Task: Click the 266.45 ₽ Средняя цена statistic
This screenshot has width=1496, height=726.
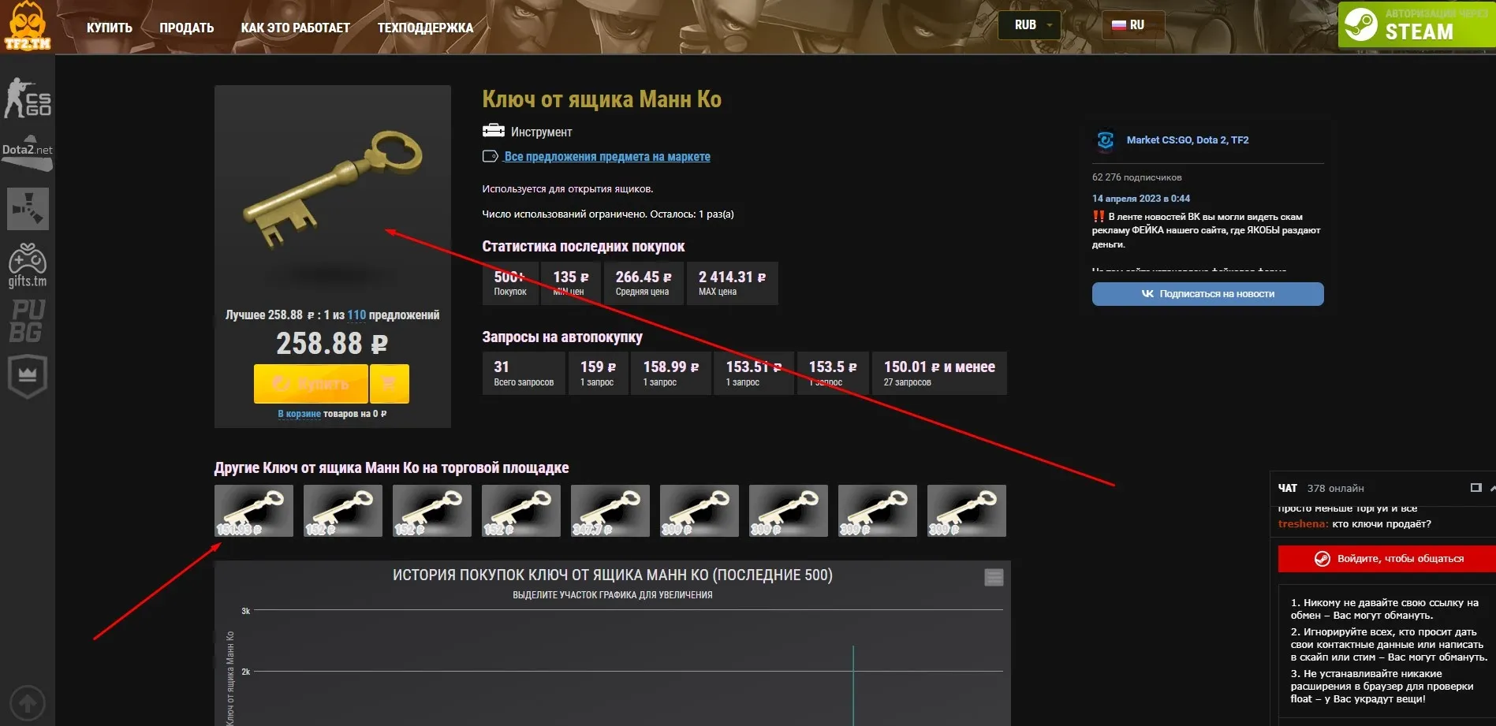Action: coord(644,283)
